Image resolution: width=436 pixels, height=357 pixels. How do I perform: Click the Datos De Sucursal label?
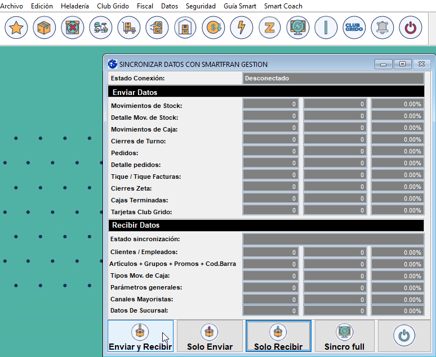pos(139,310)
